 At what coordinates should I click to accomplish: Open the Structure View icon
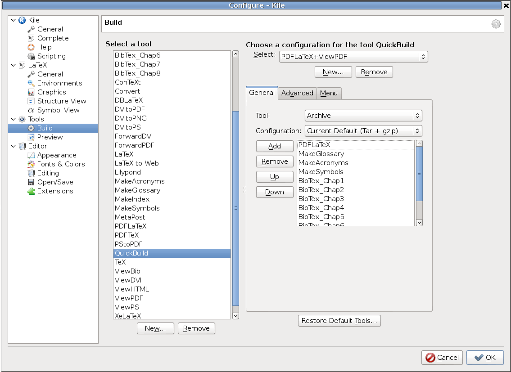31,101
